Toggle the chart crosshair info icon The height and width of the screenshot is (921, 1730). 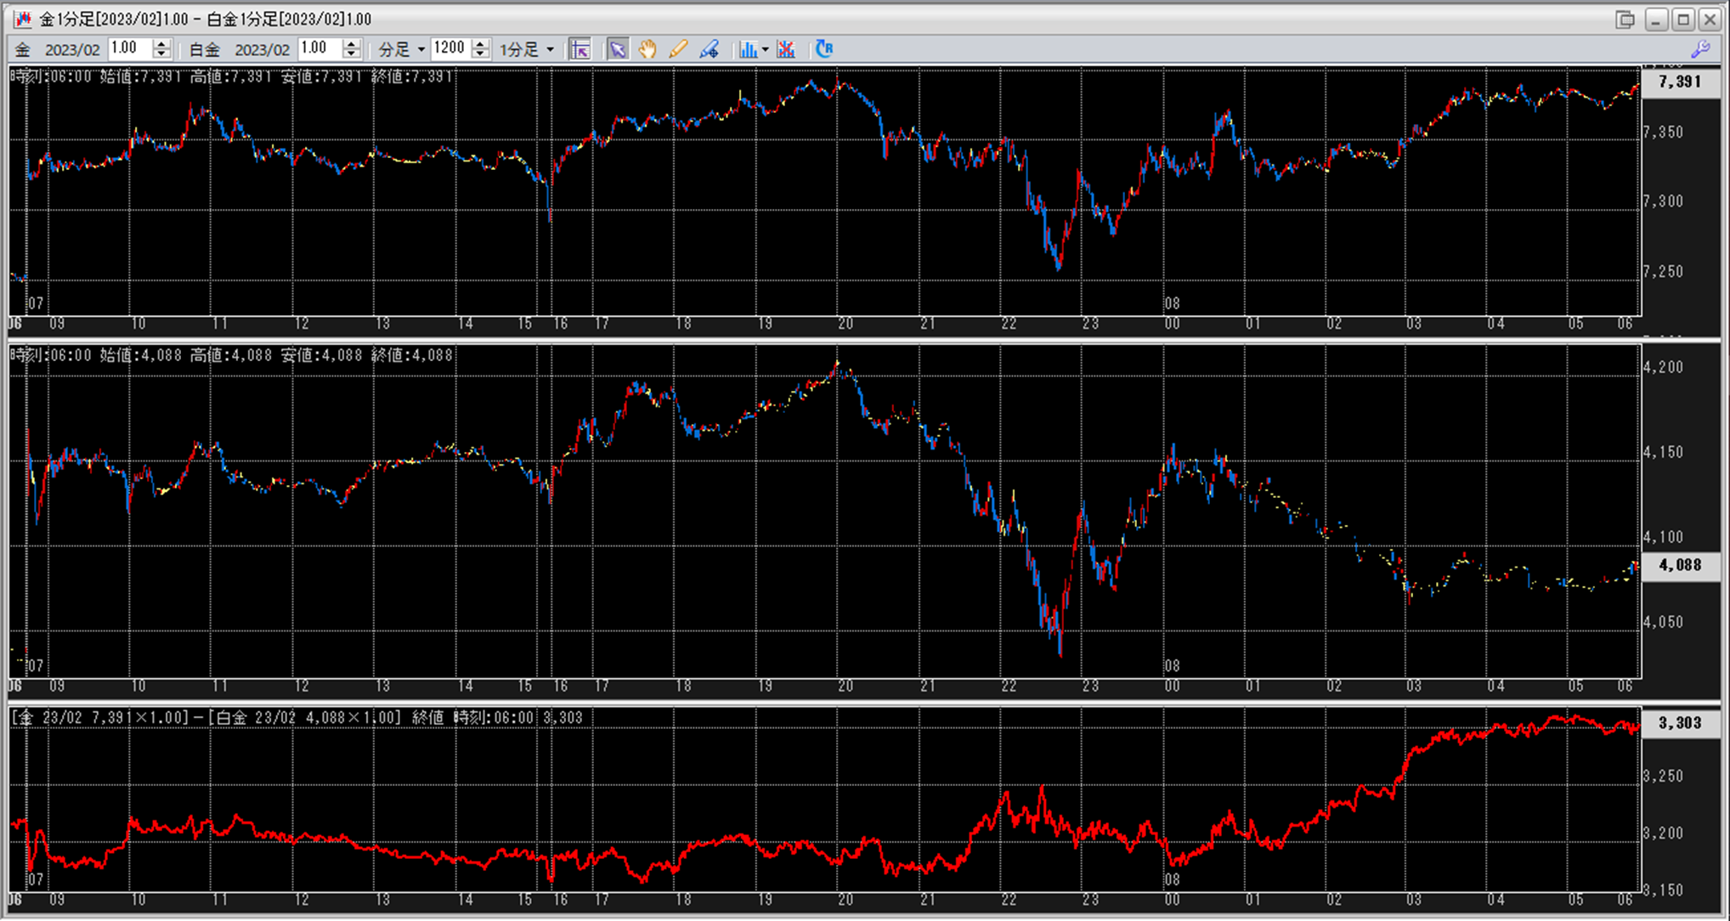coord(580,49)
